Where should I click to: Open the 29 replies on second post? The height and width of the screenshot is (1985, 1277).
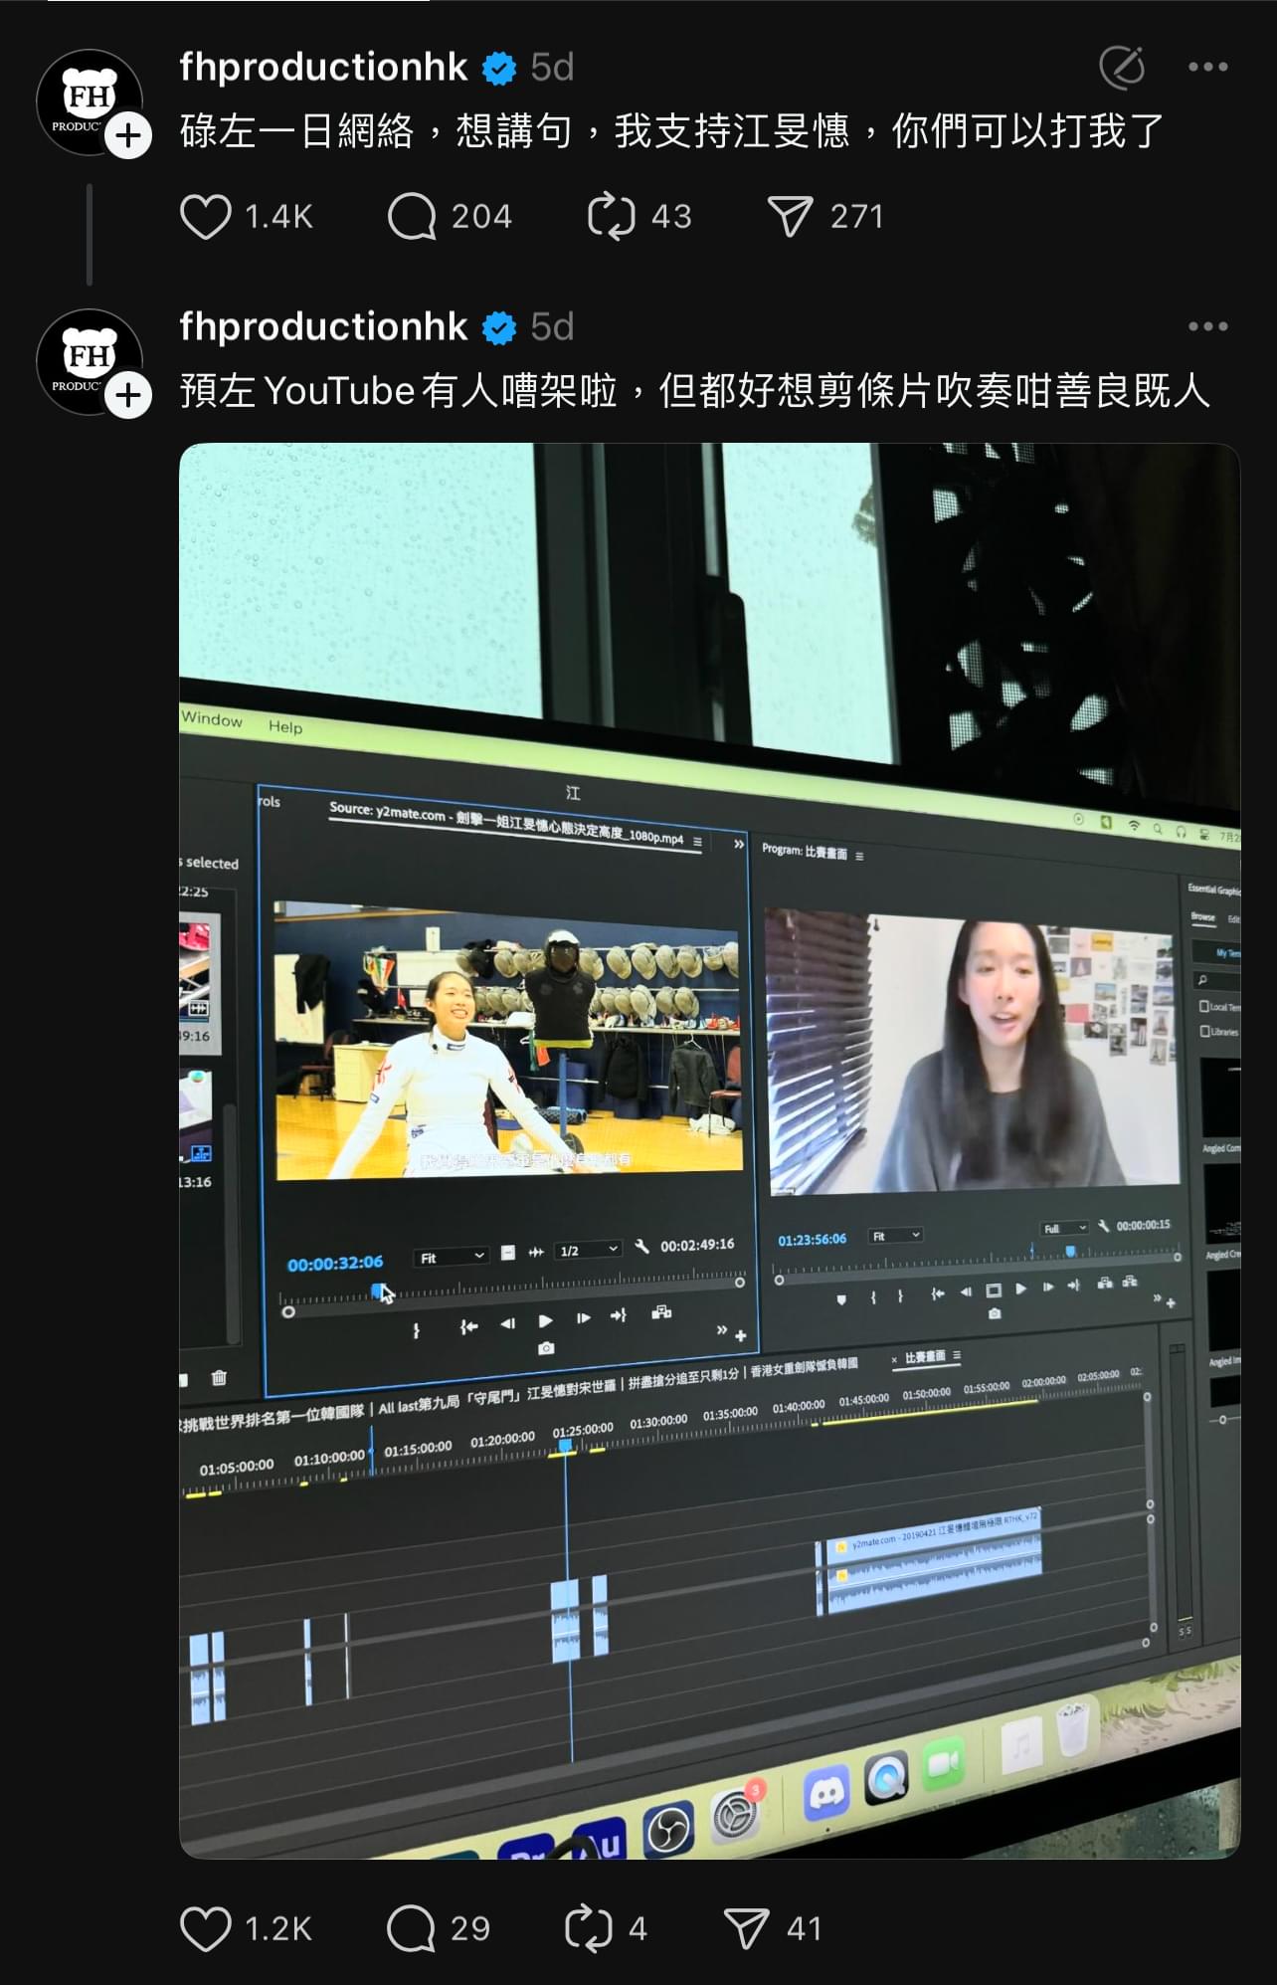click(x=411, y=1928)
